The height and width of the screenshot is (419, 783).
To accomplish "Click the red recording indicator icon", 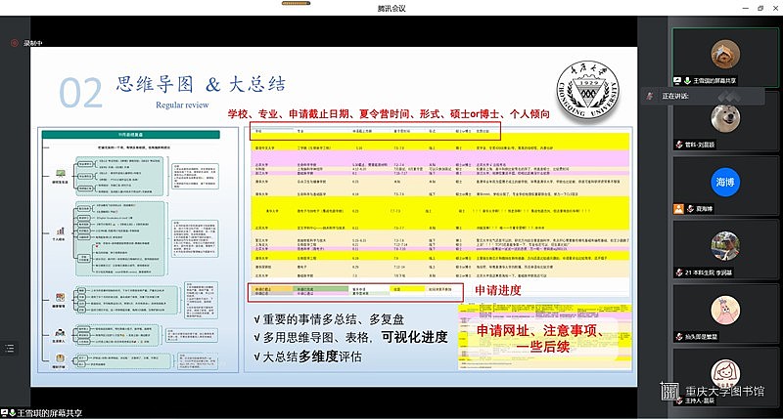I will point(14,43).
